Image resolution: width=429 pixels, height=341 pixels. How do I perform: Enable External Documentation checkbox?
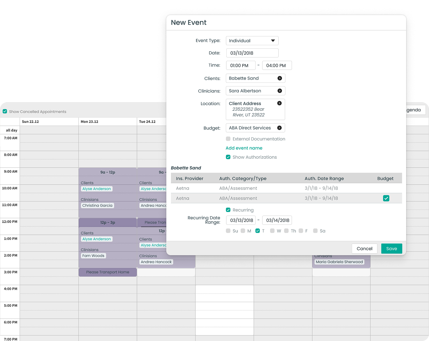point(228,139)
